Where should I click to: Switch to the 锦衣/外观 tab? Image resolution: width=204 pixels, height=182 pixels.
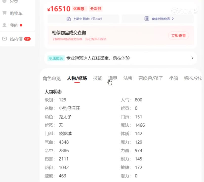[x=193, y=78]
